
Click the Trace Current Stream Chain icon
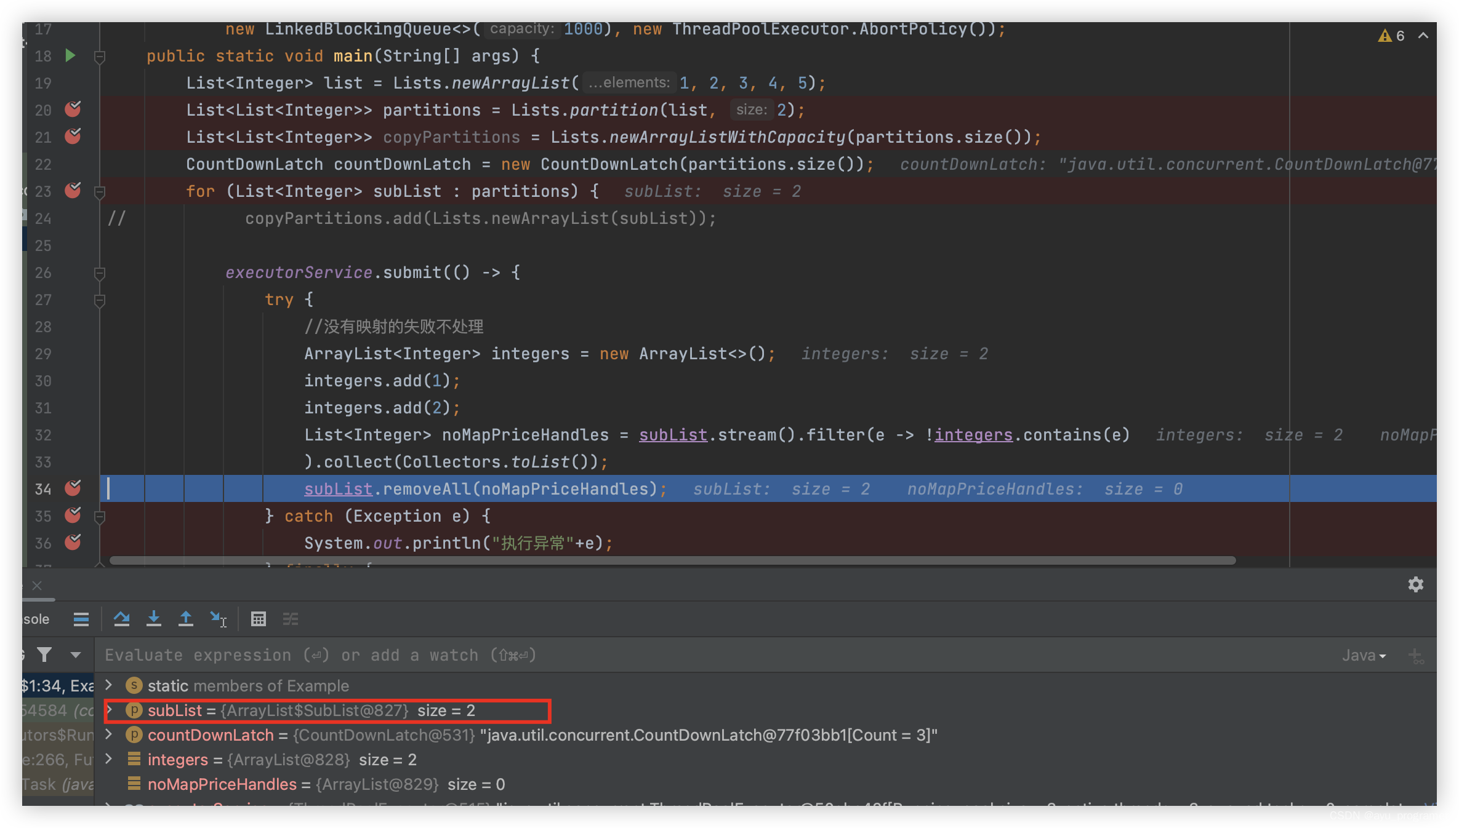click(291, 619)
